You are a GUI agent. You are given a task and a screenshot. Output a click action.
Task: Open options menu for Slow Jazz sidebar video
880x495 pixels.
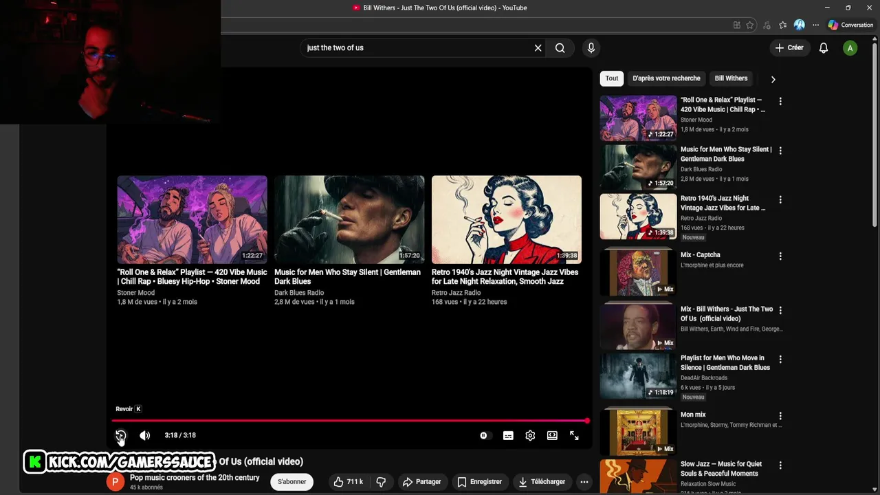[x=780, y=465]
